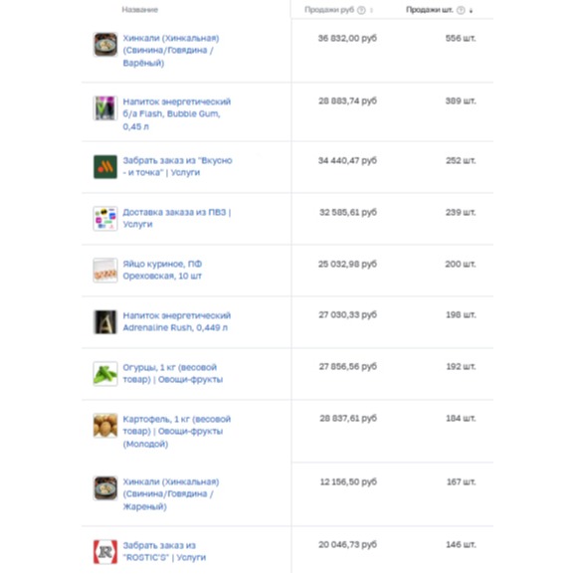Image resolution: width=574 pixels, height=574 pixels.
Task: Open the green Вкусно и точка logo icon
Action: 105,167
